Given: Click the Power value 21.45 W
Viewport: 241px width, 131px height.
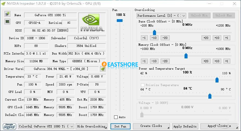Looking at the screenshot, I should (66, 76).
